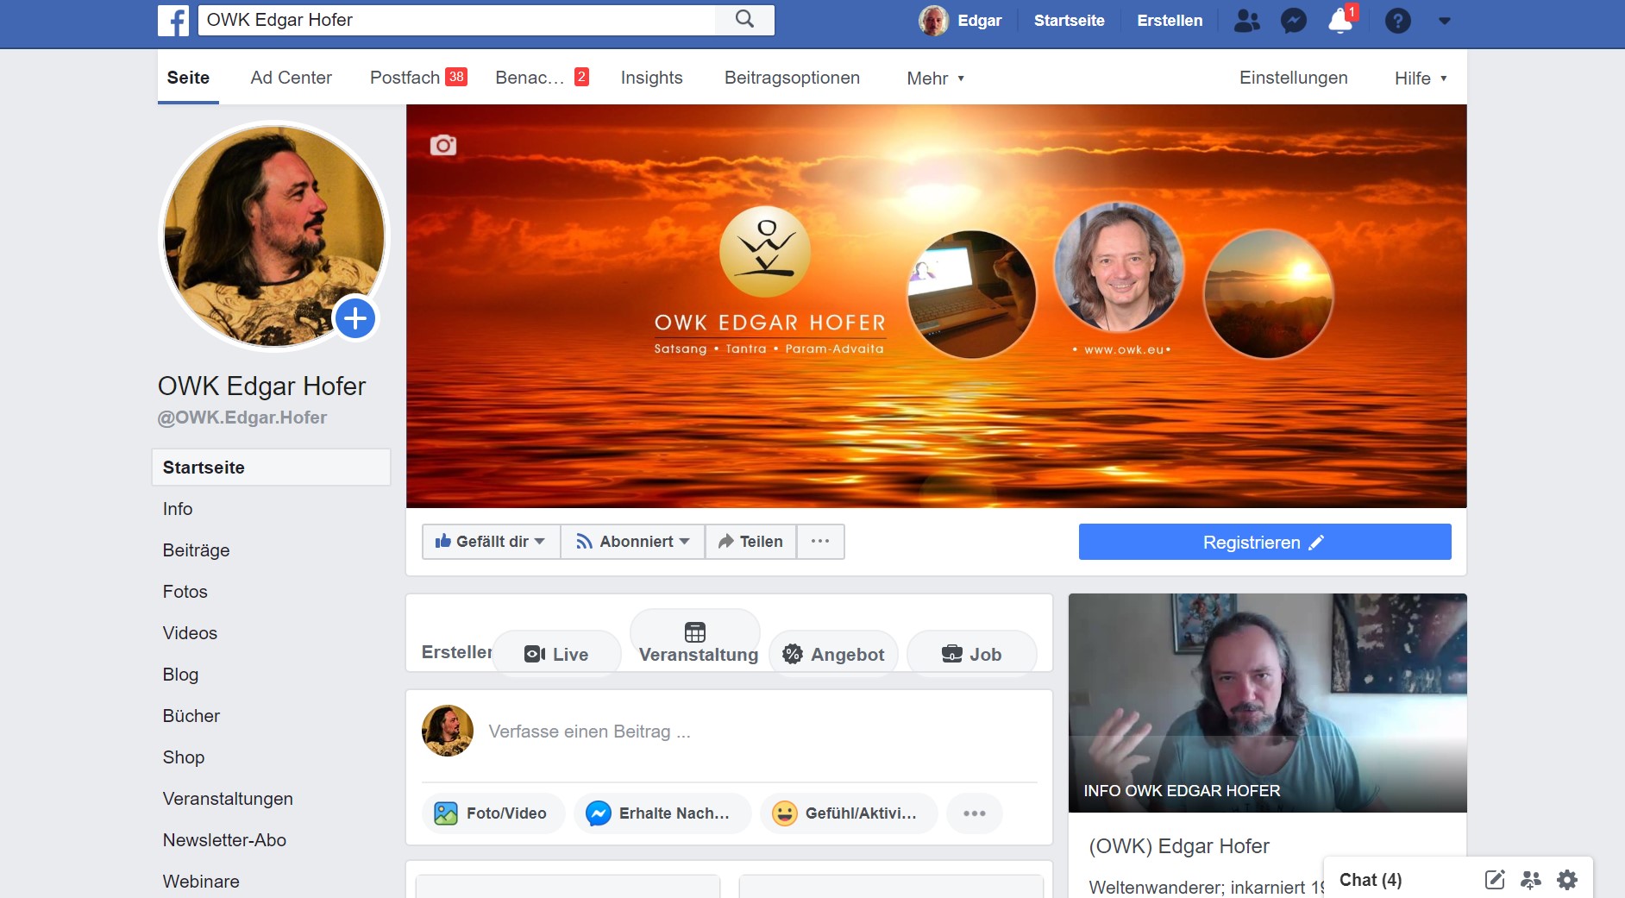1625x898 pixels.
Task: Click the Facebook logo icon
Action: point(173,20)
